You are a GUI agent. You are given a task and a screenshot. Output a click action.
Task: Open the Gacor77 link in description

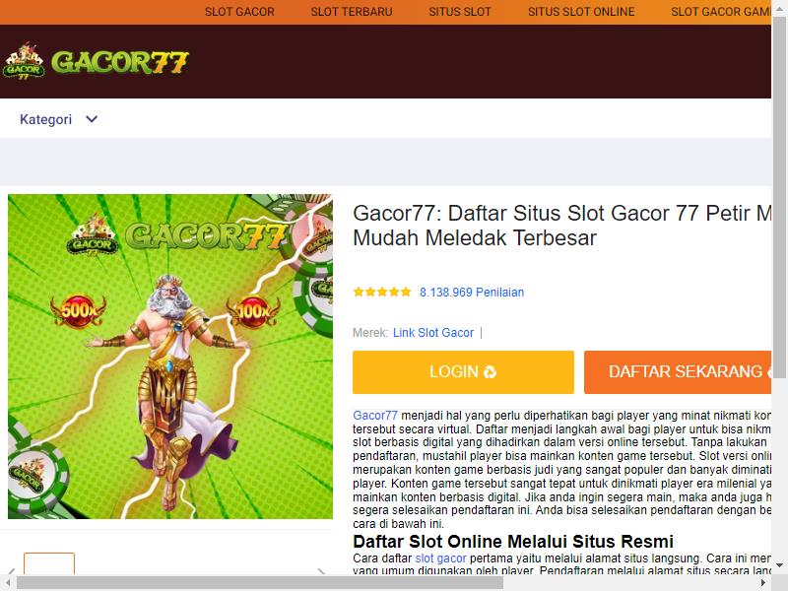click(x=375, y=416)
